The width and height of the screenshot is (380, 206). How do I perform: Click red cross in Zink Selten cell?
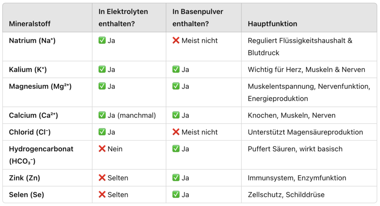coord(102,178)
